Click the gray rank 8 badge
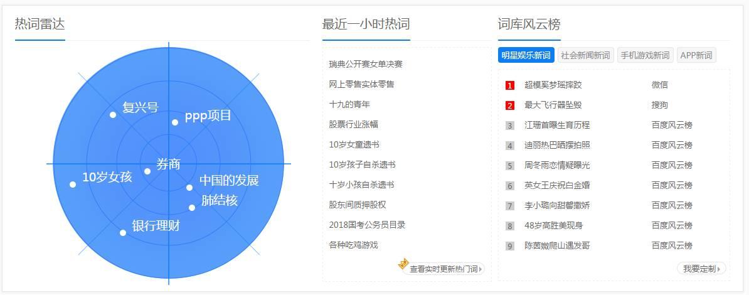 pos(509,226)
